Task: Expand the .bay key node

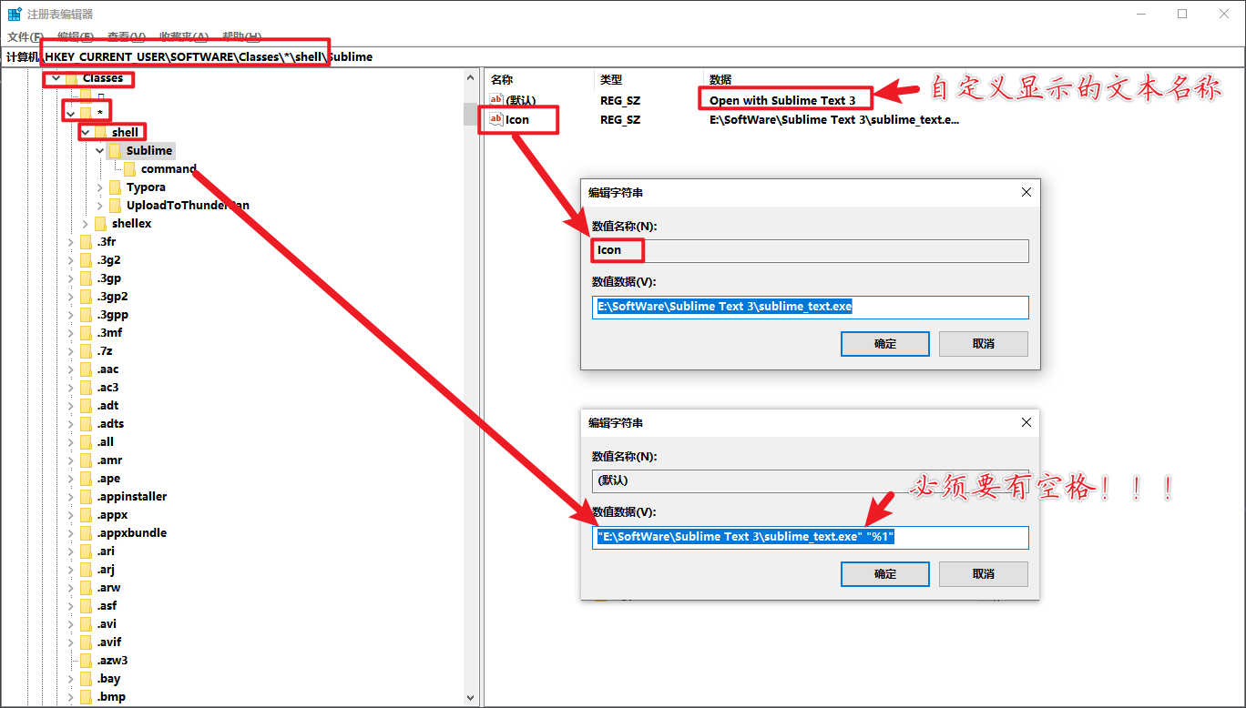Action: [71, 678]
